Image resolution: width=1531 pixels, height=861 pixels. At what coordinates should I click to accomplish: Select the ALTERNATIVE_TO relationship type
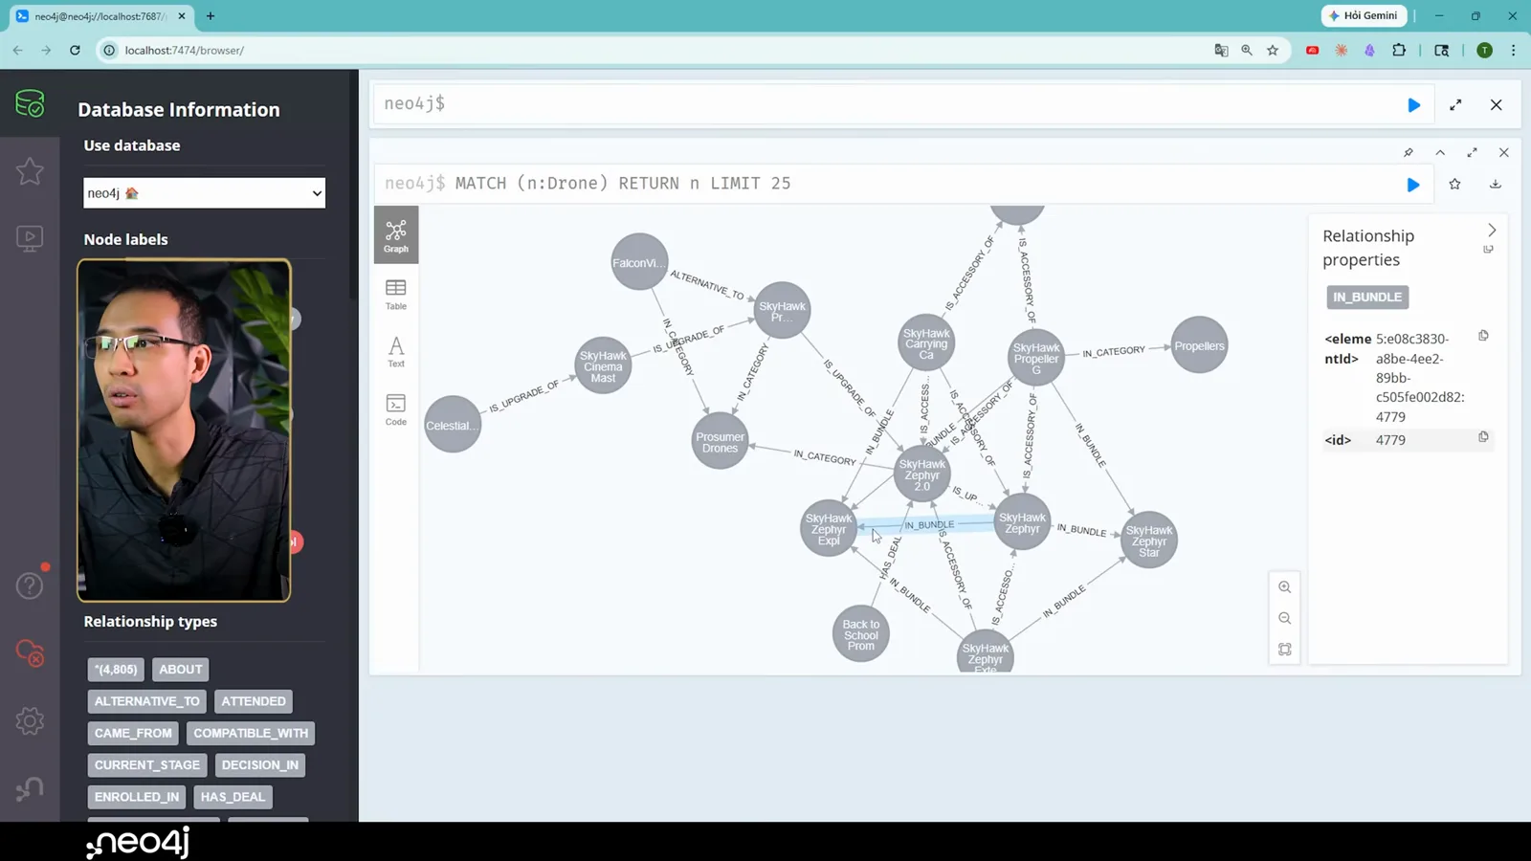click(147, 701)
